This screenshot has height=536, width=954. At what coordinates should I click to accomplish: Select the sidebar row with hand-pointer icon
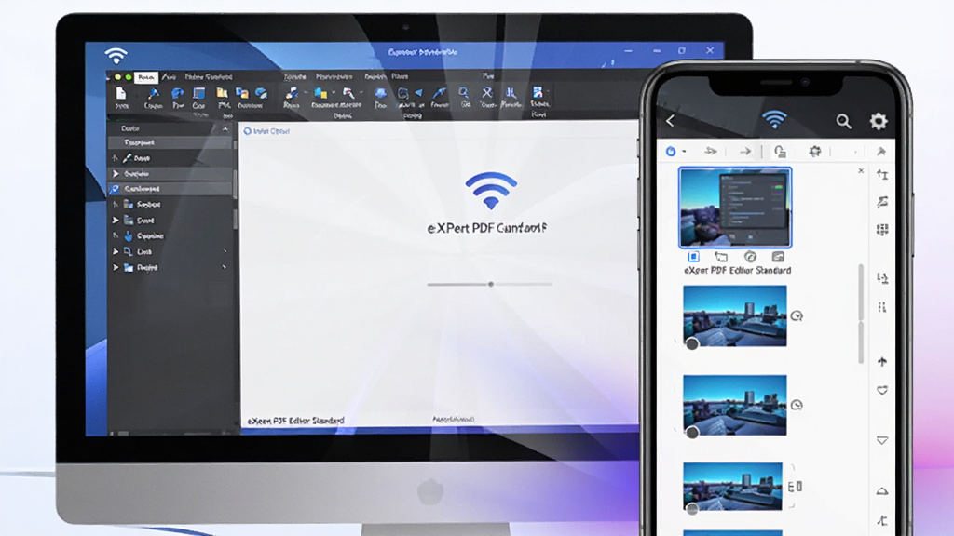point(170,235)
